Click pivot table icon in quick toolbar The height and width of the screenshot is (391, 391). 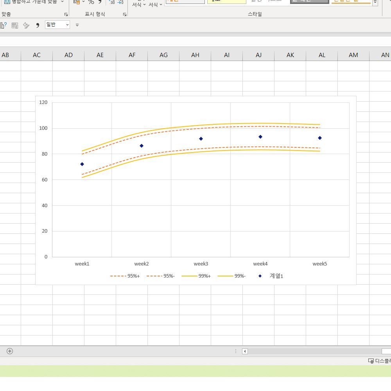[15, 25]
